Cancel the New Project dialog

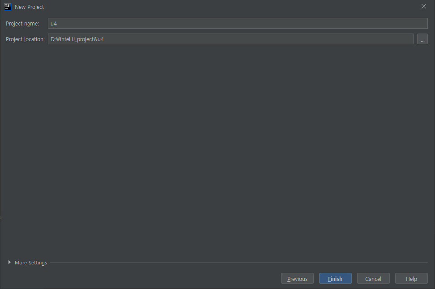[373, 278]
